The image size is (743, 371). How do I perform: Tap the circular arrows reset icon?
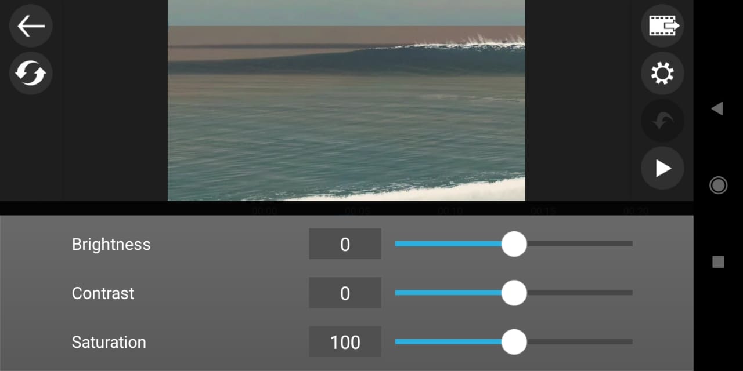click(31, 74)
